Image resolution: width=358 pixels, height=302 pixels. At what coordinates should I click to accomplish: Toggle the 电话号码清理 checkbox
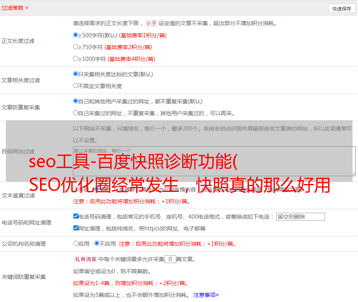[x=76, y=216]
